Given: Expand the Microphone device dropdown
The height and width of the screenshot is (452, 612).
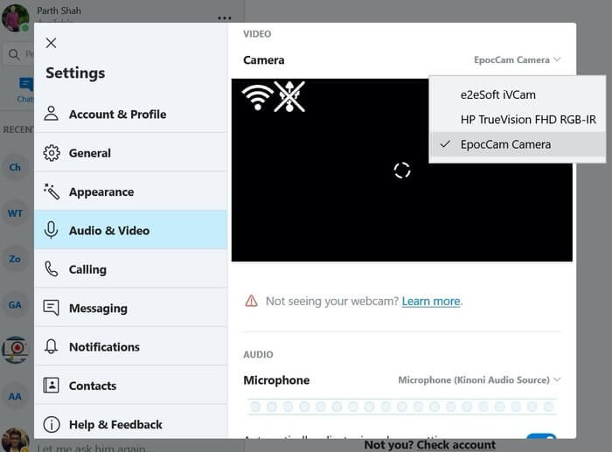Looking at the screenshot, I should (479, 379).
